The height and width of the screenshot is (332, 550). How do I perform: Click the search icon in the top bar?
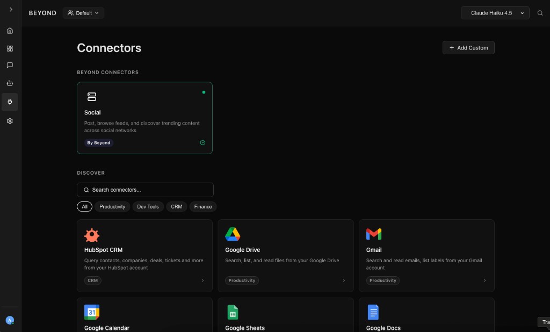(x=540, y=13)
